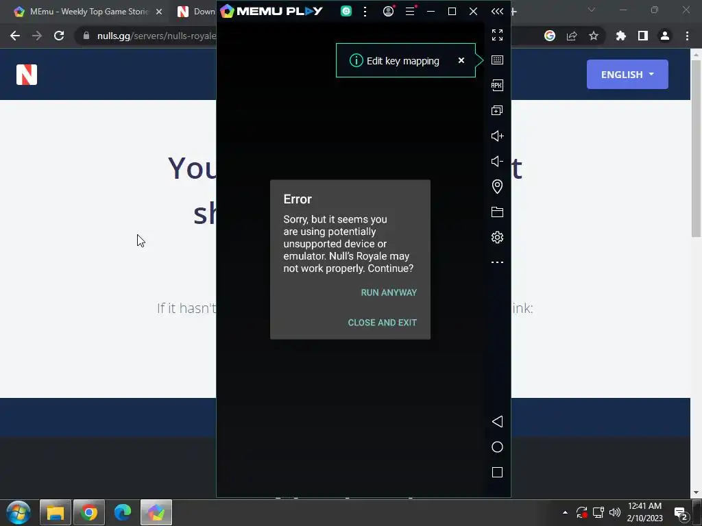The image size is (702, 526).
Task: Click the network tray icon
Action: click(598, 512)
